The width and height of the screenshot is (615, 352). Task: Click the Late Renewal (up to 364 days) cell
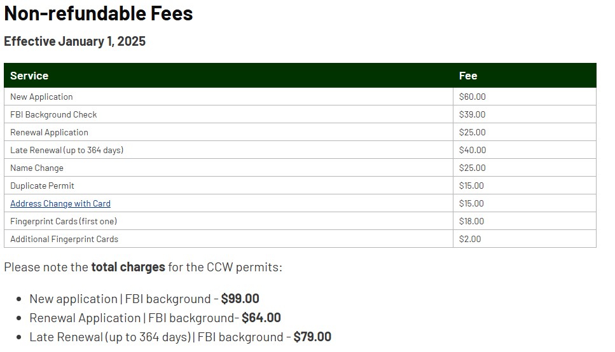67,151
